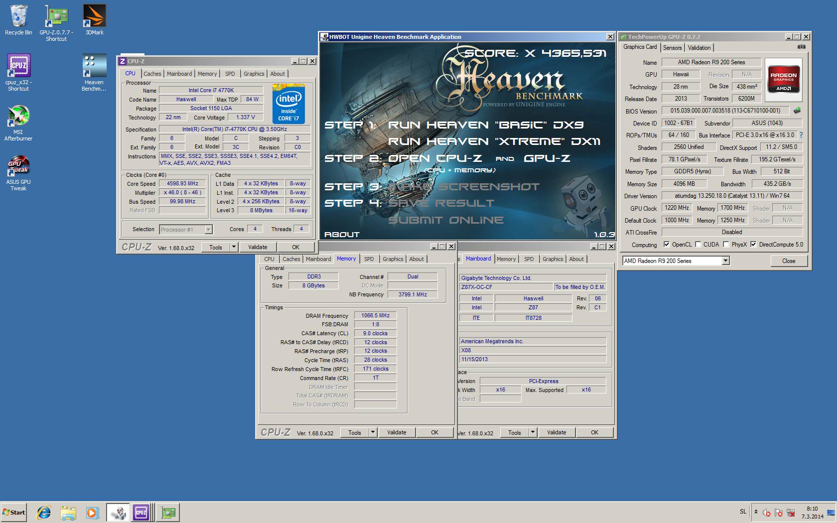
Task: Click the CAS# Latency 9.0 clocks value
Action: click(x=375, y=333)
